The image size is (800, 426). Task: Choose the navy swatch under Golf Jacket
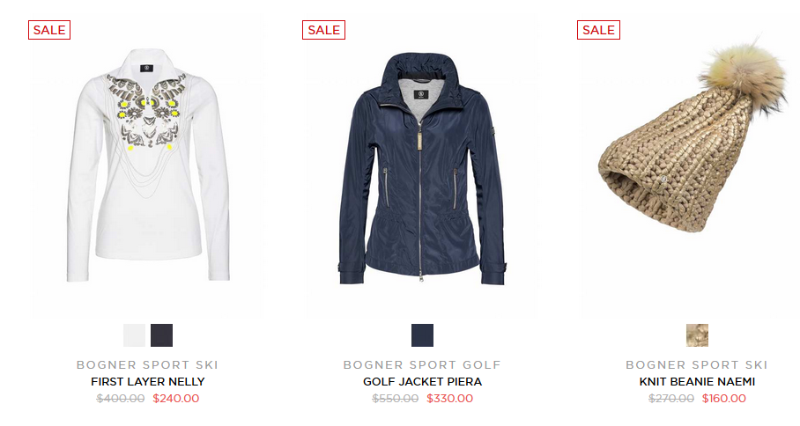point(422,335)
